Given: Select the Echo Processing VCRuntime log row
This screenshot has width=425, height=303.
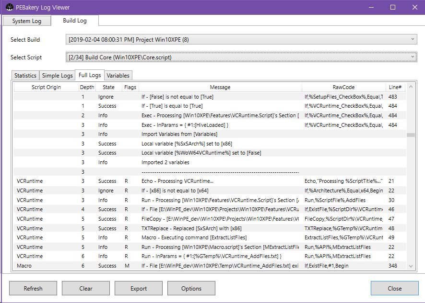Looking at the screenshot, I should click(192, 181).
